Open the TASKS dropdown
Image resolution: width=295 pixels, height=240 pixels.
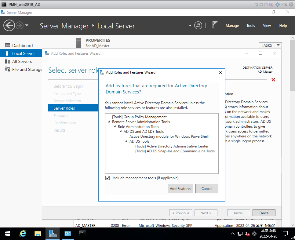(270, 45)
